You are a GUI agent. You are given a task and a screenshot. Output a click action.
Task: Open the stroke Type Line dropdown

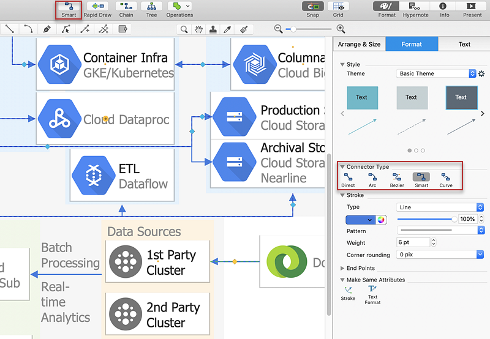(440, 207)
